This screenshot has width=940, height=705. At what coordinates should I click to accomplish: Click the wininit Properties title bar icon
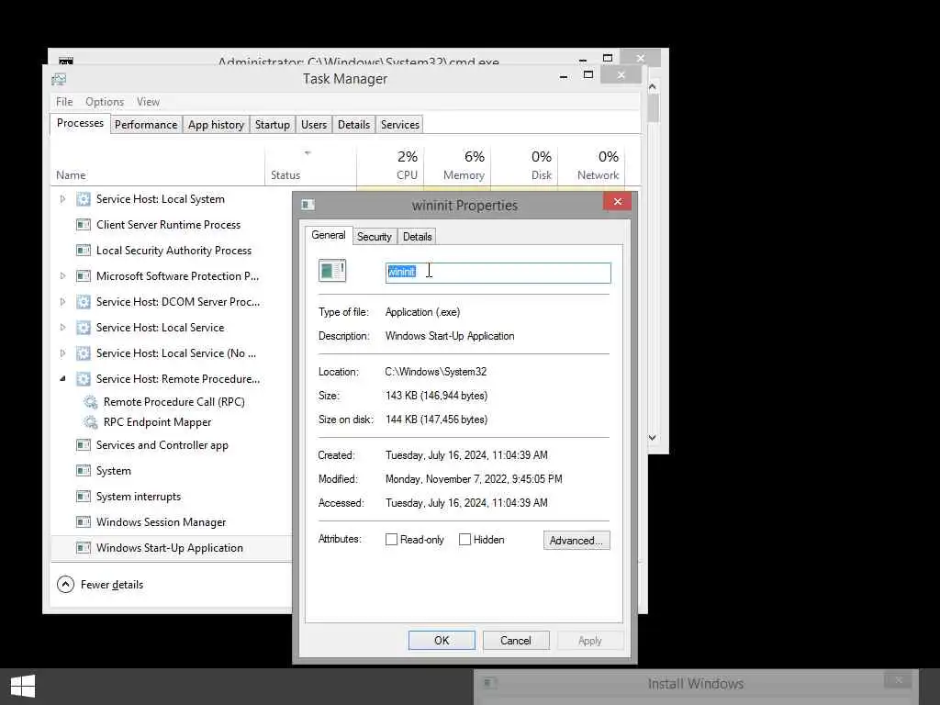(308, 205)
